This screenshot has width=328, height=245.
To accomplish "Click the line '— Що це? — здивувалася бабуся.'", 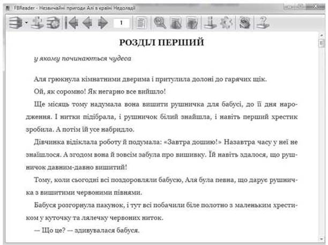I will click(87, 231).
